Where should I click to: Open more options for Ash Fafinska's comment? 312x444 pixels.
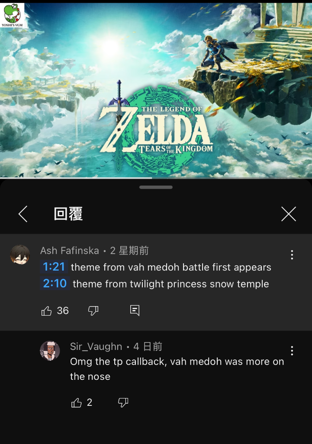coord(292,255)
